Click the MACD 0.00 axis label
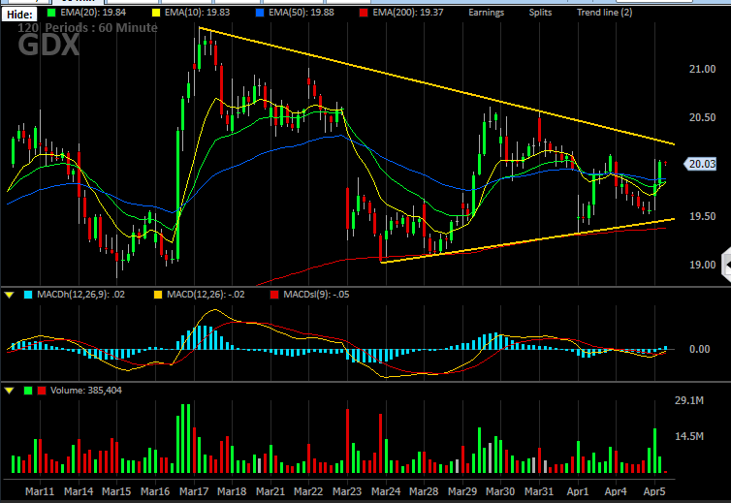 [699, 349]
